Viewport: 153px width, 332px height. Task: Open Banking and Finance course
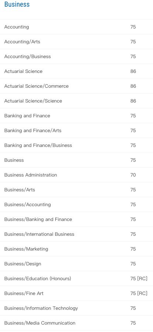click(x=76, y=116)
